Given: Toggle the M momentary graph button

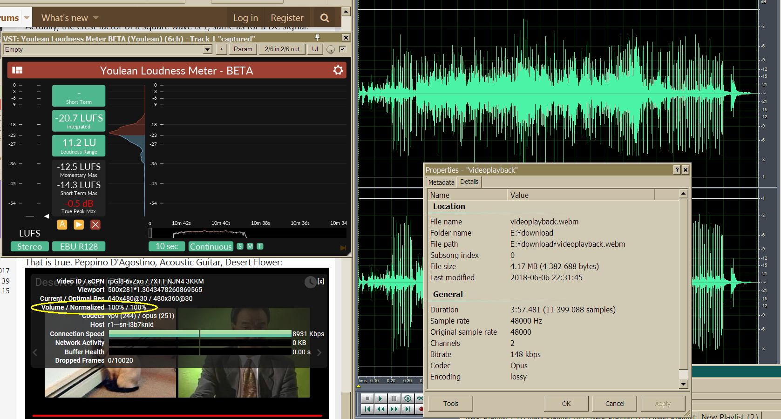Looking at the screenshot, I should [250, 246].
